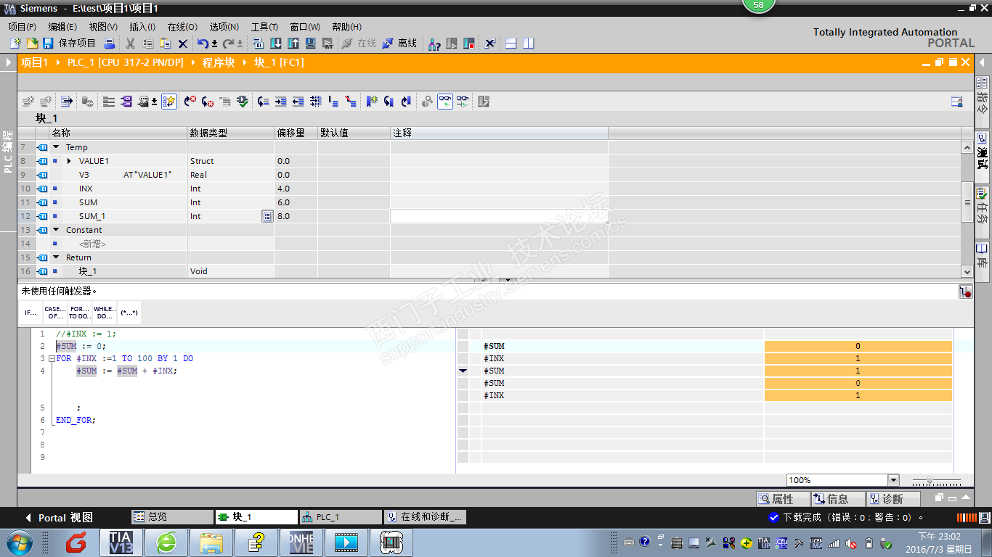The width and height of the screenshot is (992, 557).
Task: Click the stop CPU icon
Action: tap(469, 44)
